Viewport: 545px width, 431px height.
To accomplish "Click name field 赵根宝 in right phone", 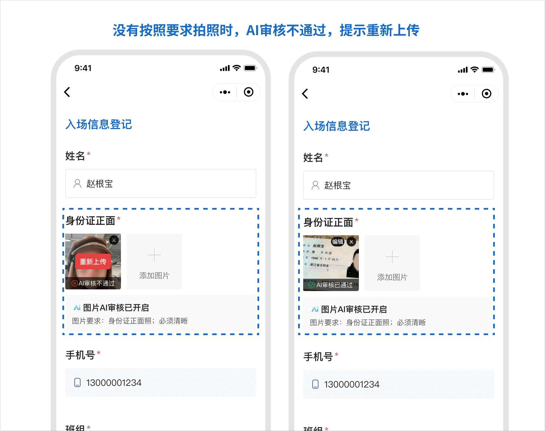I will click(x=398, y=185).
